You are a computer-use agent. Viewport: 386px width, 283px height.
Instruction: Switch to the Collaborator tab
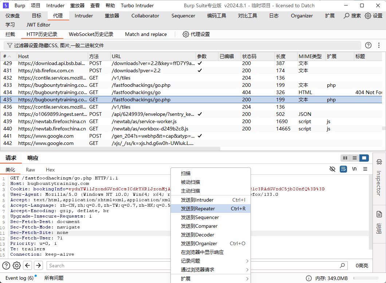click(x=145, y=16)
